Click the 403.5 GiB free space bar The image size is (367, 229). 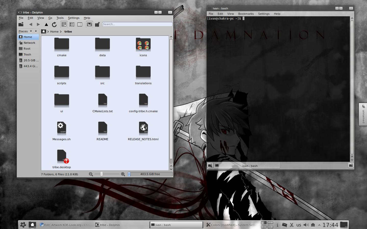click(x=150, y=174)
